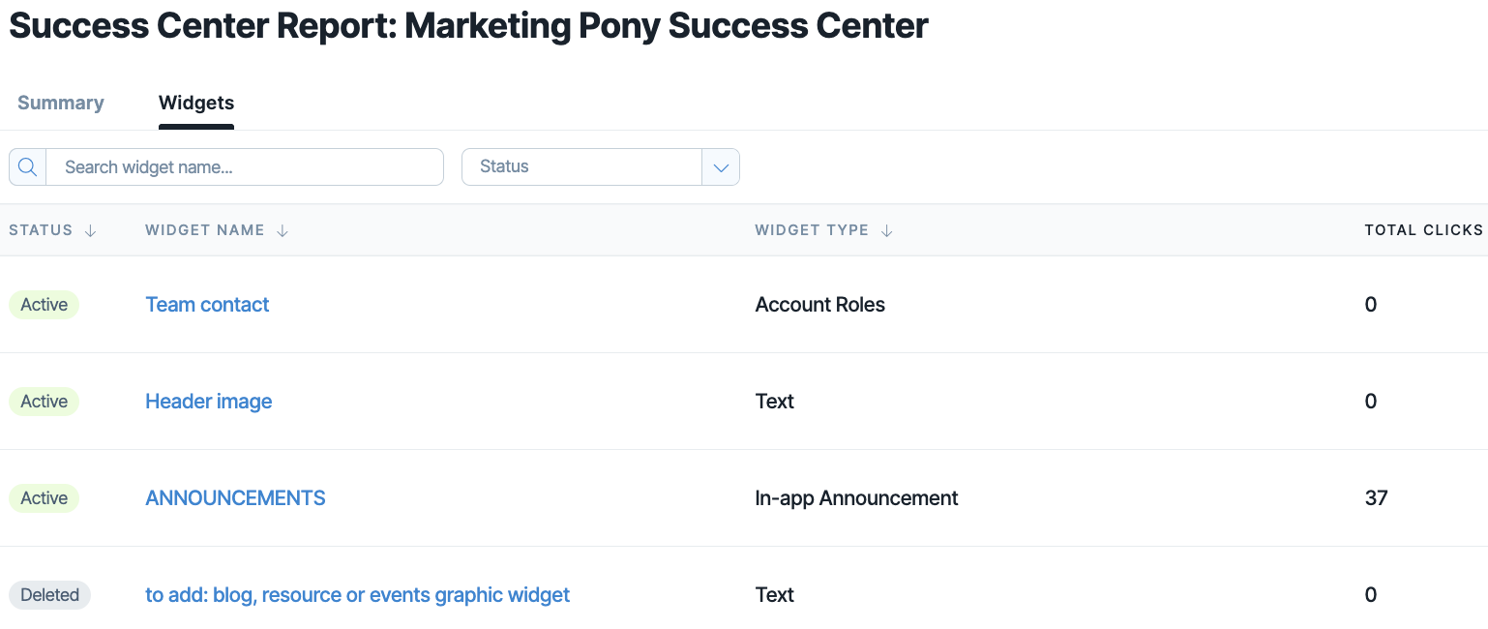Sort by Widget Type arrow icon

coord(886,230)
